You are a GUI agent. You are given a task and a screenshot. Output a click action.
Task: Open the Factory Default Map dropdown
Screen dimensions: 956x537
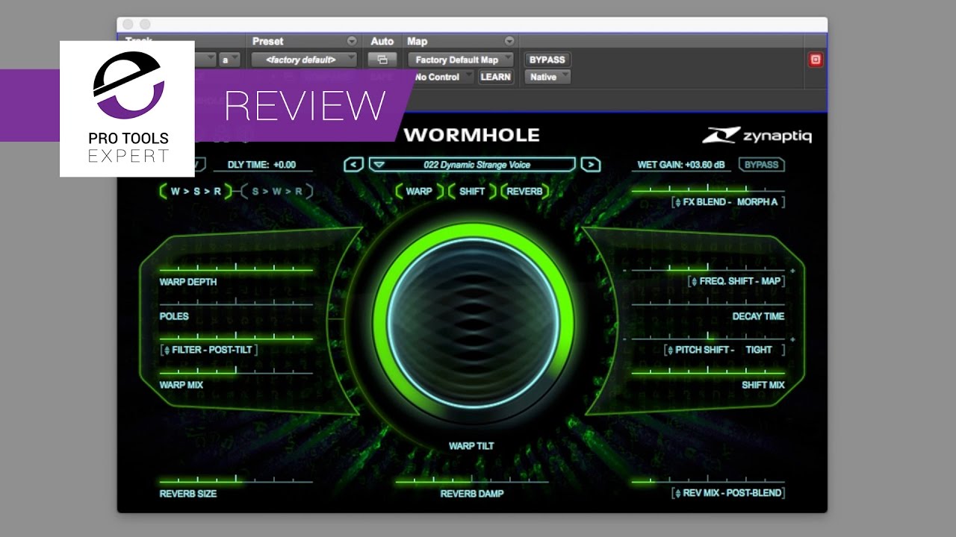[461, 60]
